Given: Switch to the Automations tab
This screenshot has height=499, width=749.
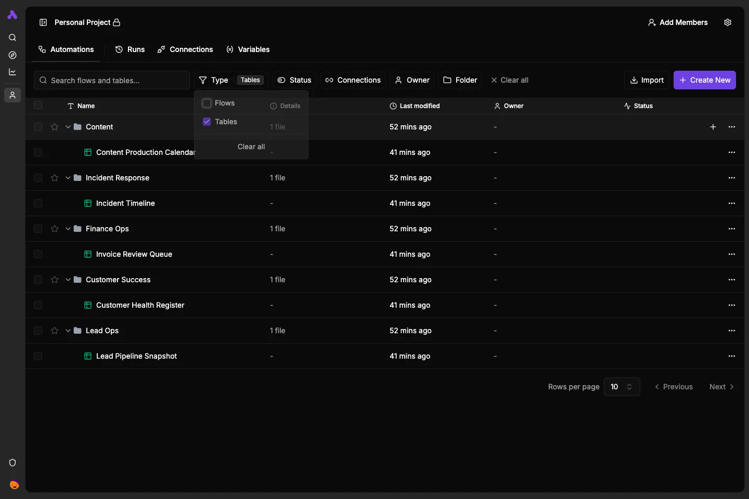Looking at the screenshot, I should click(66, 49).
